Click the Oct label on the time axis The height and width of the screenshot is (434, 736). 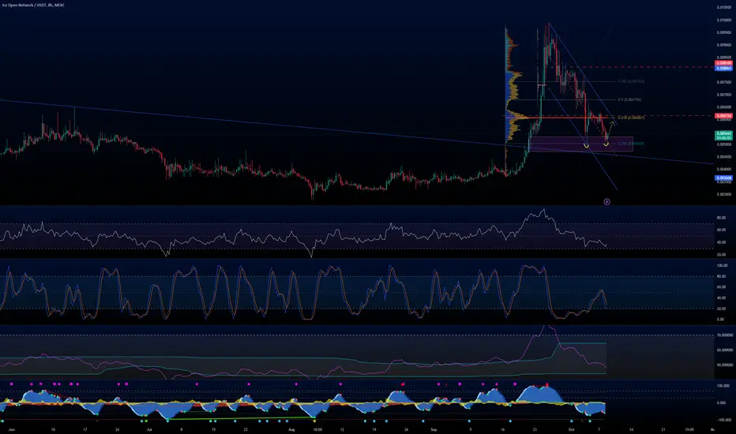pyautogui.click(x=571, y=429)
